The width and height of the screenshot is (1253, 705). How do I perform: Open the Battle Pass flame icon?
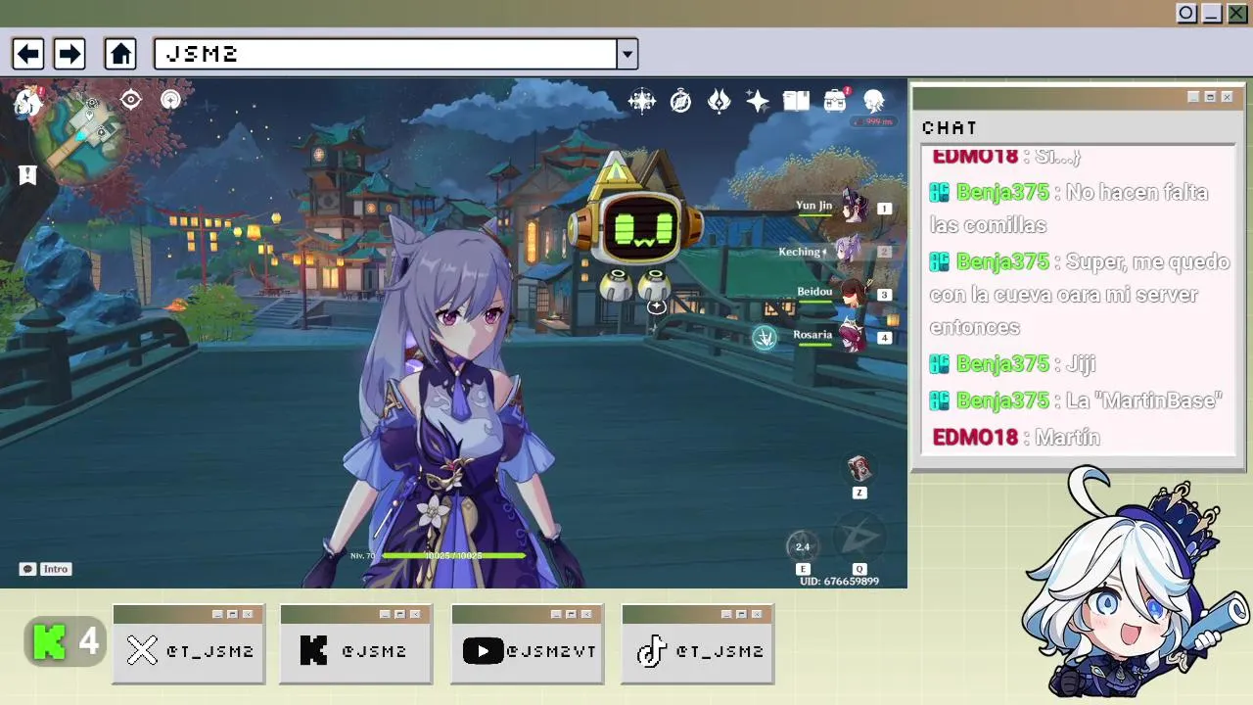pos(719,100)
